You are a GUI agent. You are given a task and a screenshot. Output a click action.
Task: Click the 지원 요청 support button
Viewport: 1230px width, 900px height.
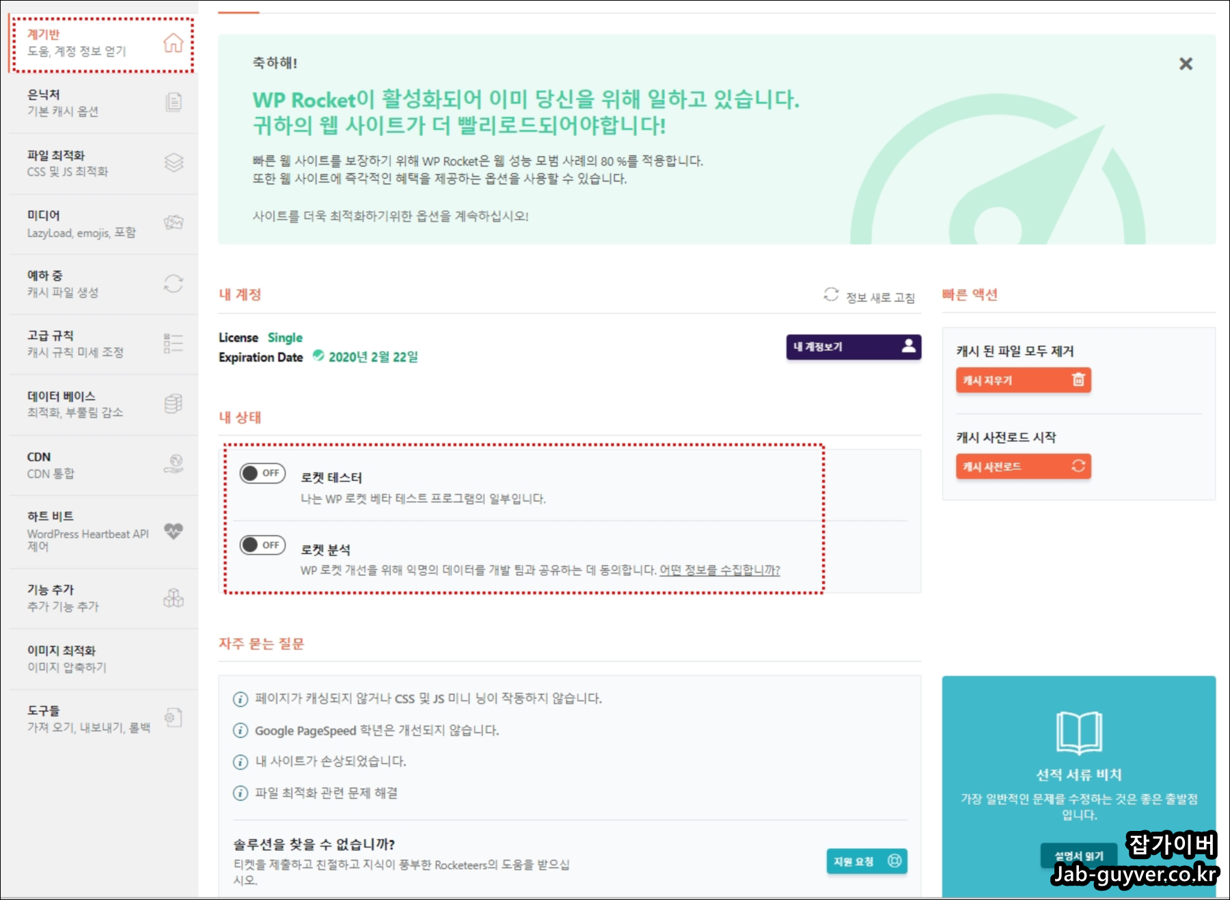click(x=866, y=861)
